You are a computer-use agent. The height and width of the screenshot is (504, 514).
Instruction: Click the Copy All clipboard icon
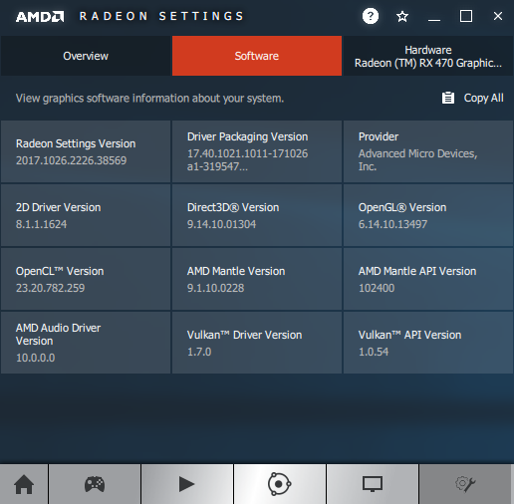pos(448,98)
